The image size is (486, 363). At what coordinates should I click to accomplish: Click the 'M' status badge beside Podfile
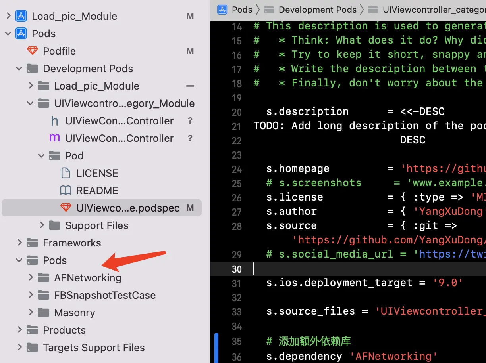[190, 51]
